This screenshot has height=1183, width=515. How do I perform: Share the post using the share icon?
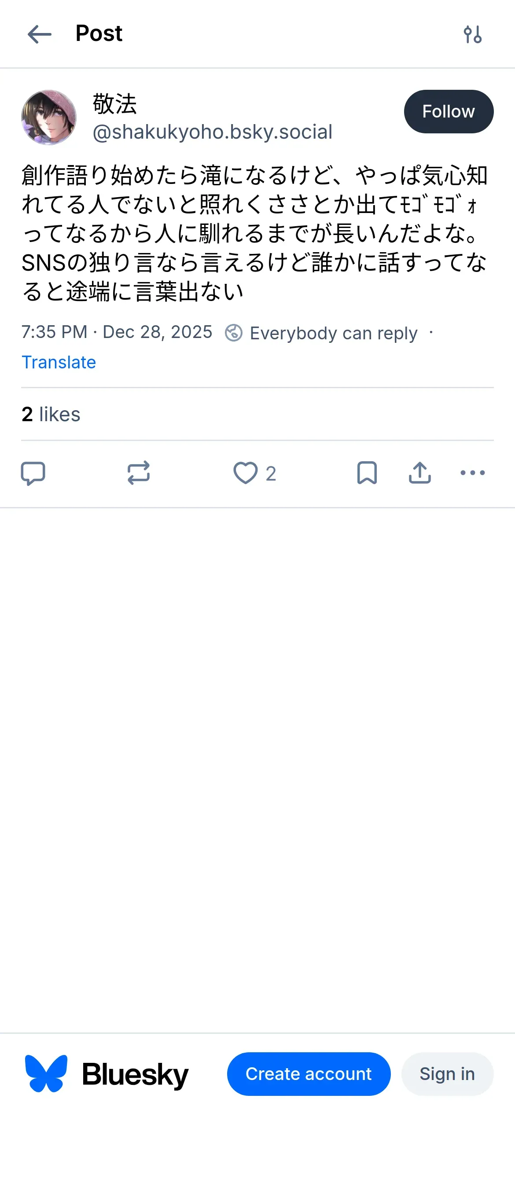tap(419, 473)
